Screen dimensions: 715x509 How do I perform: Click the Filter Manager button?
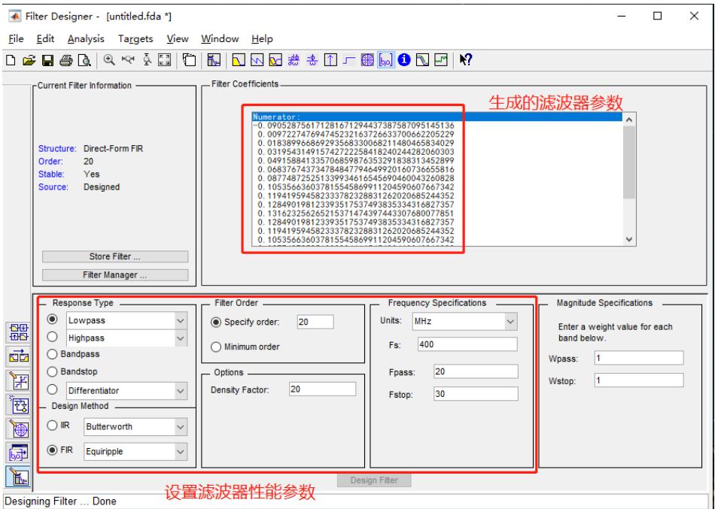click(114, 274)
